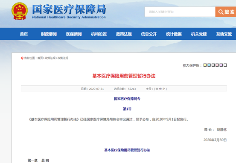This screenshot has height=163, width=236.
Task: Click the date 2020-07-31 text
Action: (96, 89)
